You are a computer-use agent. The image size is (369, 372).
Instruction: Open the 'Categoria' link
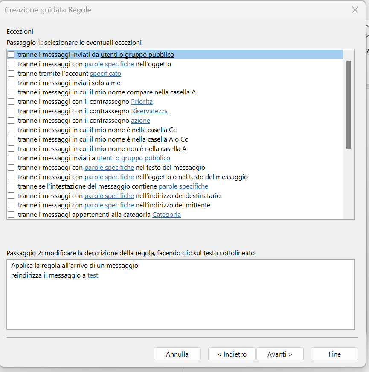(166, 215)
